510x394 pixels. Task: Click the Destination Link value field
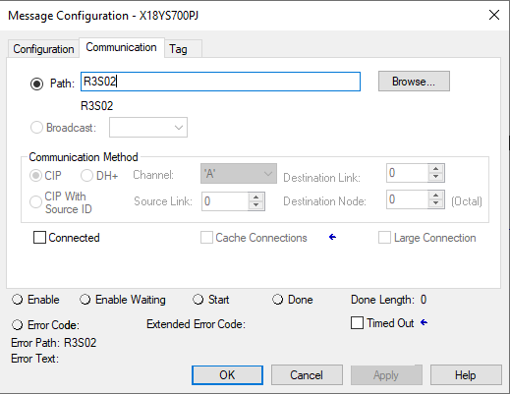(x=407, y=173)
